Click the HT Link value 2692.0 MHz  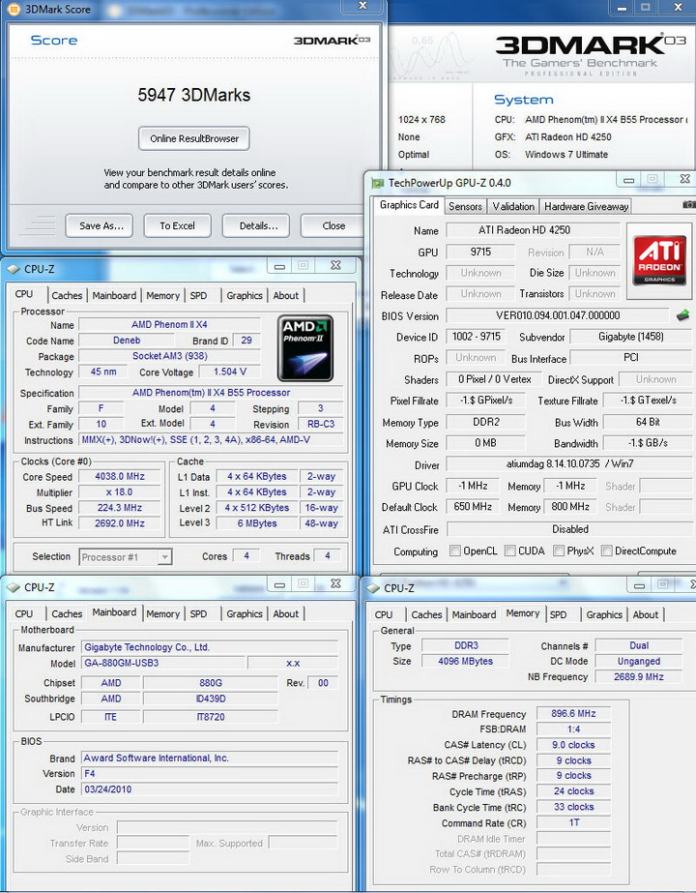(120, 523)
